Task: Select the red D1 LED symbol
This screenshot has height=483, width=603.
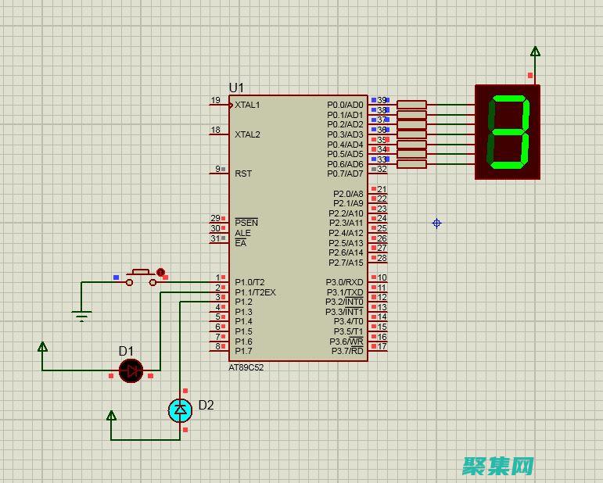Action: pyautogui.click(x=131, y=370)
